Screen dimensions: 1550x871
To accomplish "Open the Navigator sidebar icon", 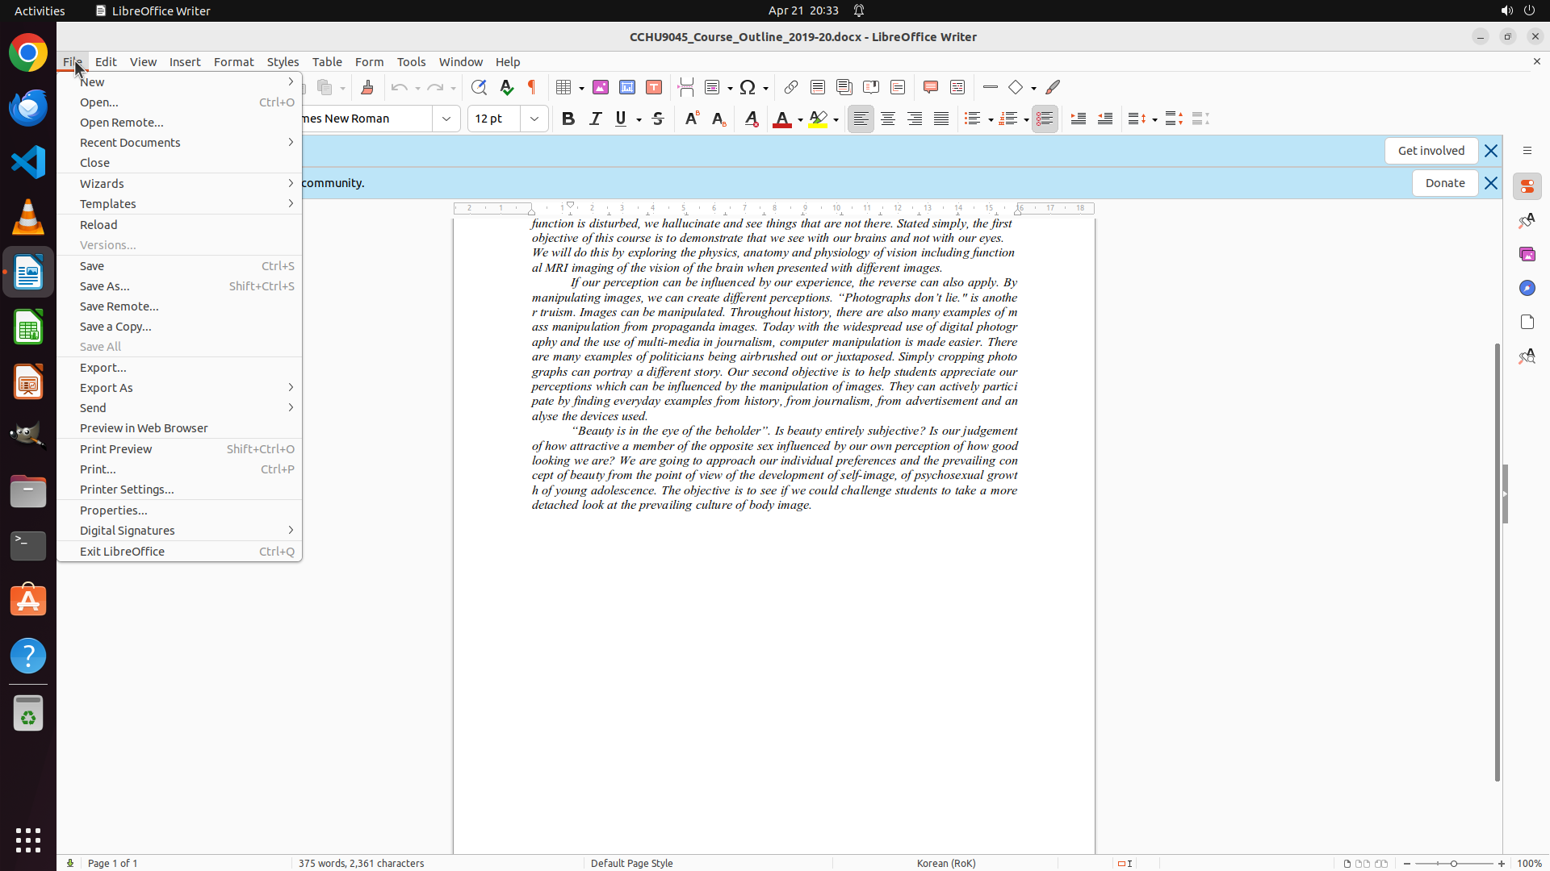I will tap(1527, 288).
